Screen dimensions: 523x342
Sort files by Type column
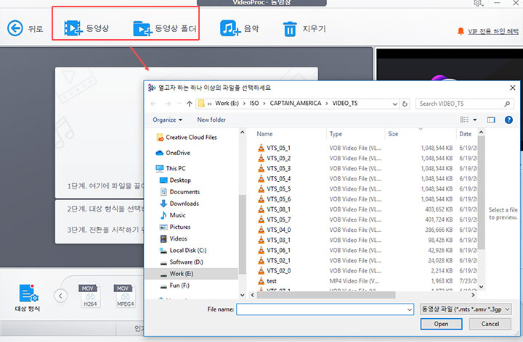click(x=336, y=134)
